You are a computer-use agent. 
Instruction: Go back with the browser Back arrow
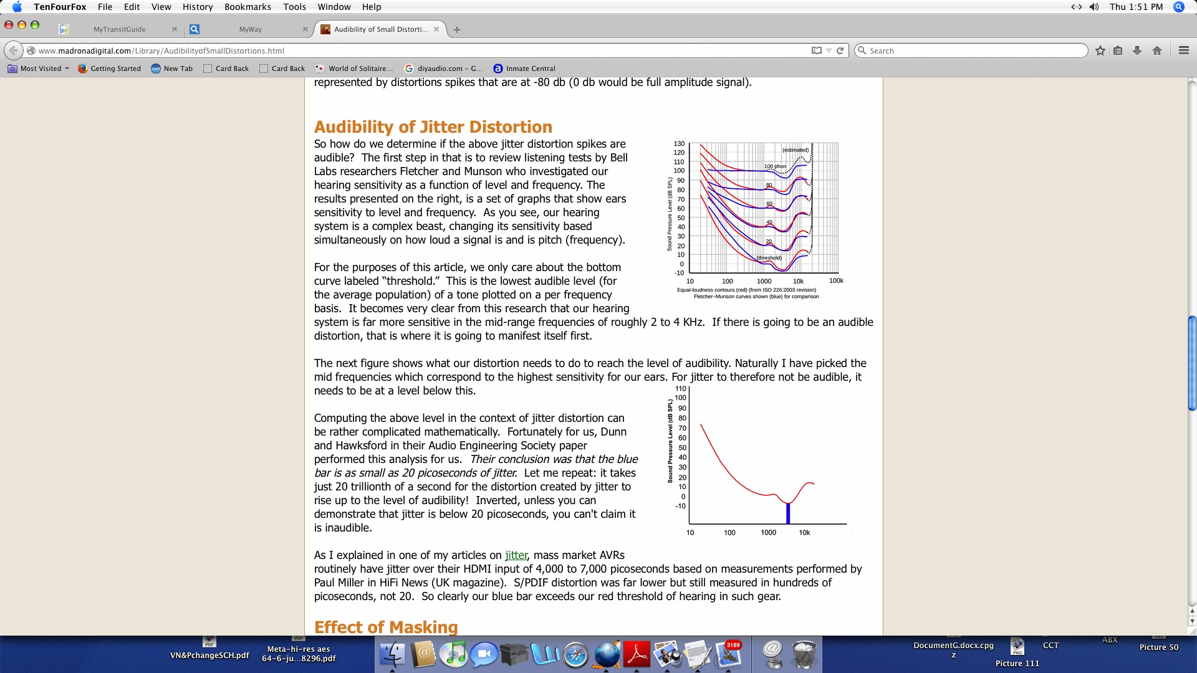[13, 50]
